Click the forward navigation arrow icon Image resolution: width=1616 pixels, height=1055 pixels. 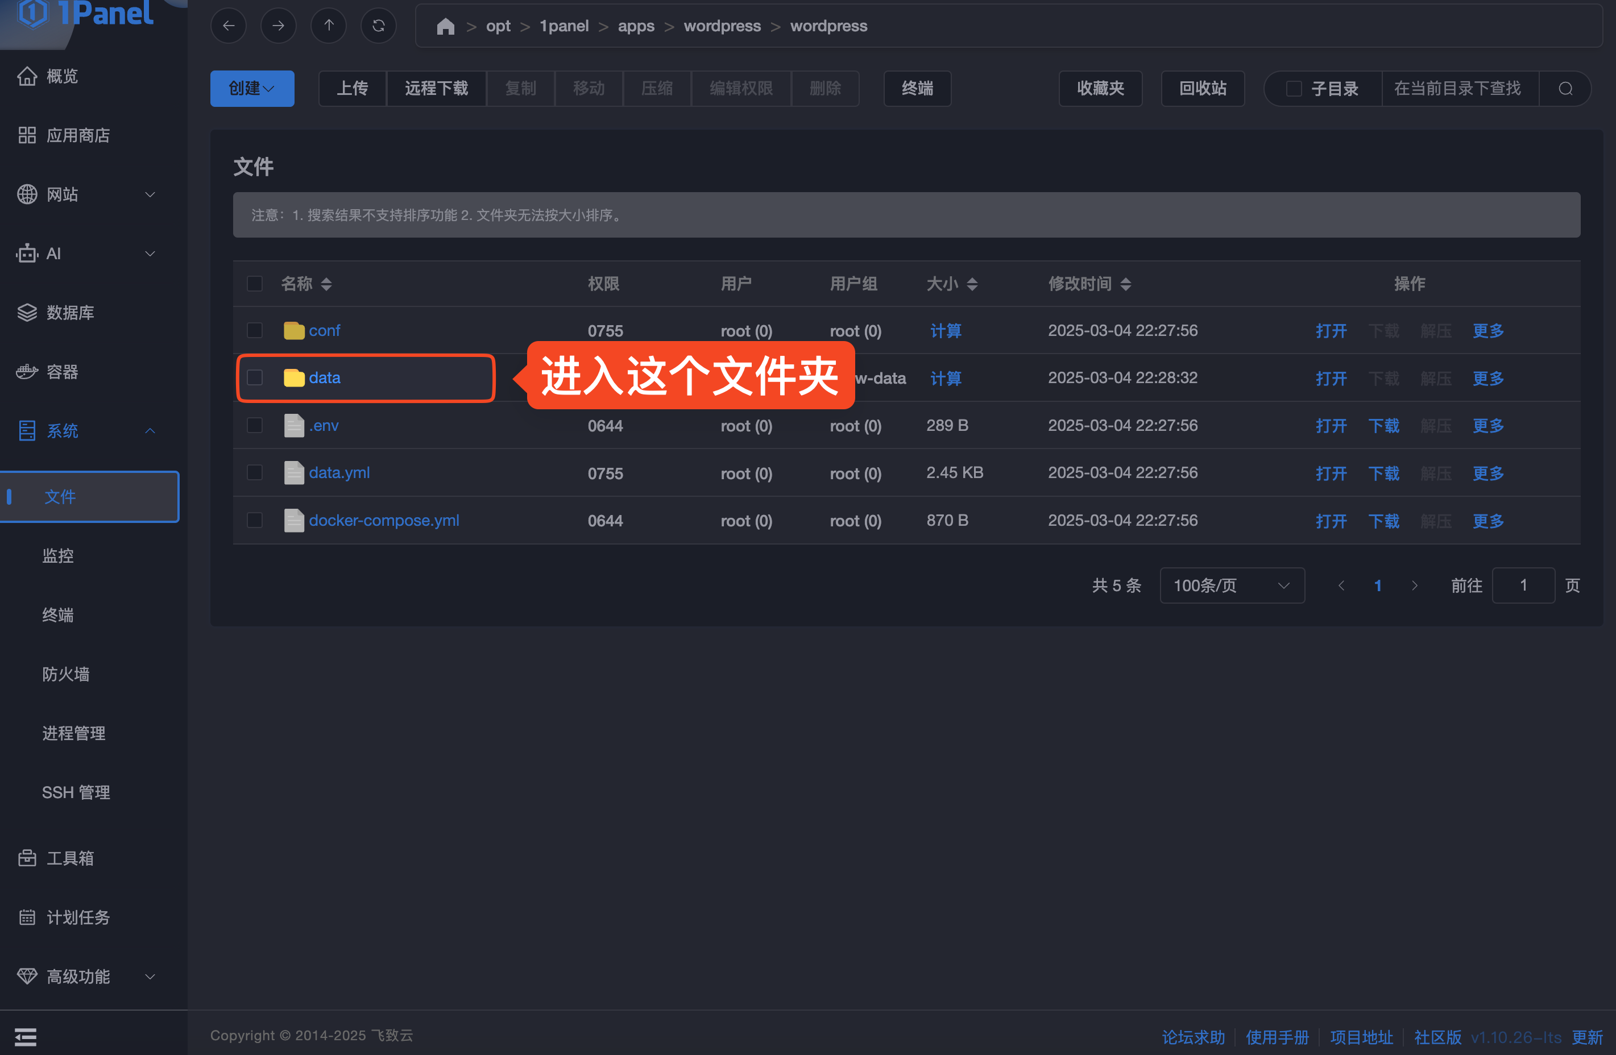click(279, 26)
